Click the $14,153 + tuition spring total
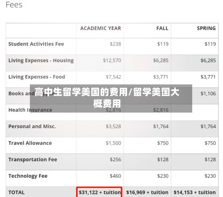This screenshot has height=197, width=223. (195, 193)
